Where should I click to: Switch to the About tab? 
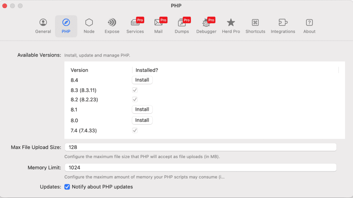tap(309, 26)
